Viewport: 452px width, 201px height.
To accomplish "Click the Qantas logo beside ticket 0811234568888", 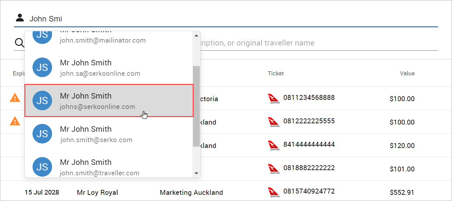I will click(273, 98).
